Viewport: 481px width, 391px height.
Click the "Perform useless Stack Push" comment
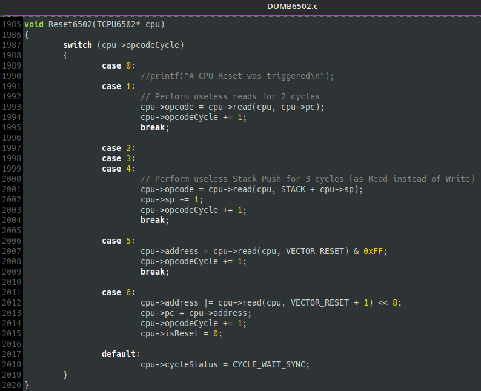pos(307,179)
